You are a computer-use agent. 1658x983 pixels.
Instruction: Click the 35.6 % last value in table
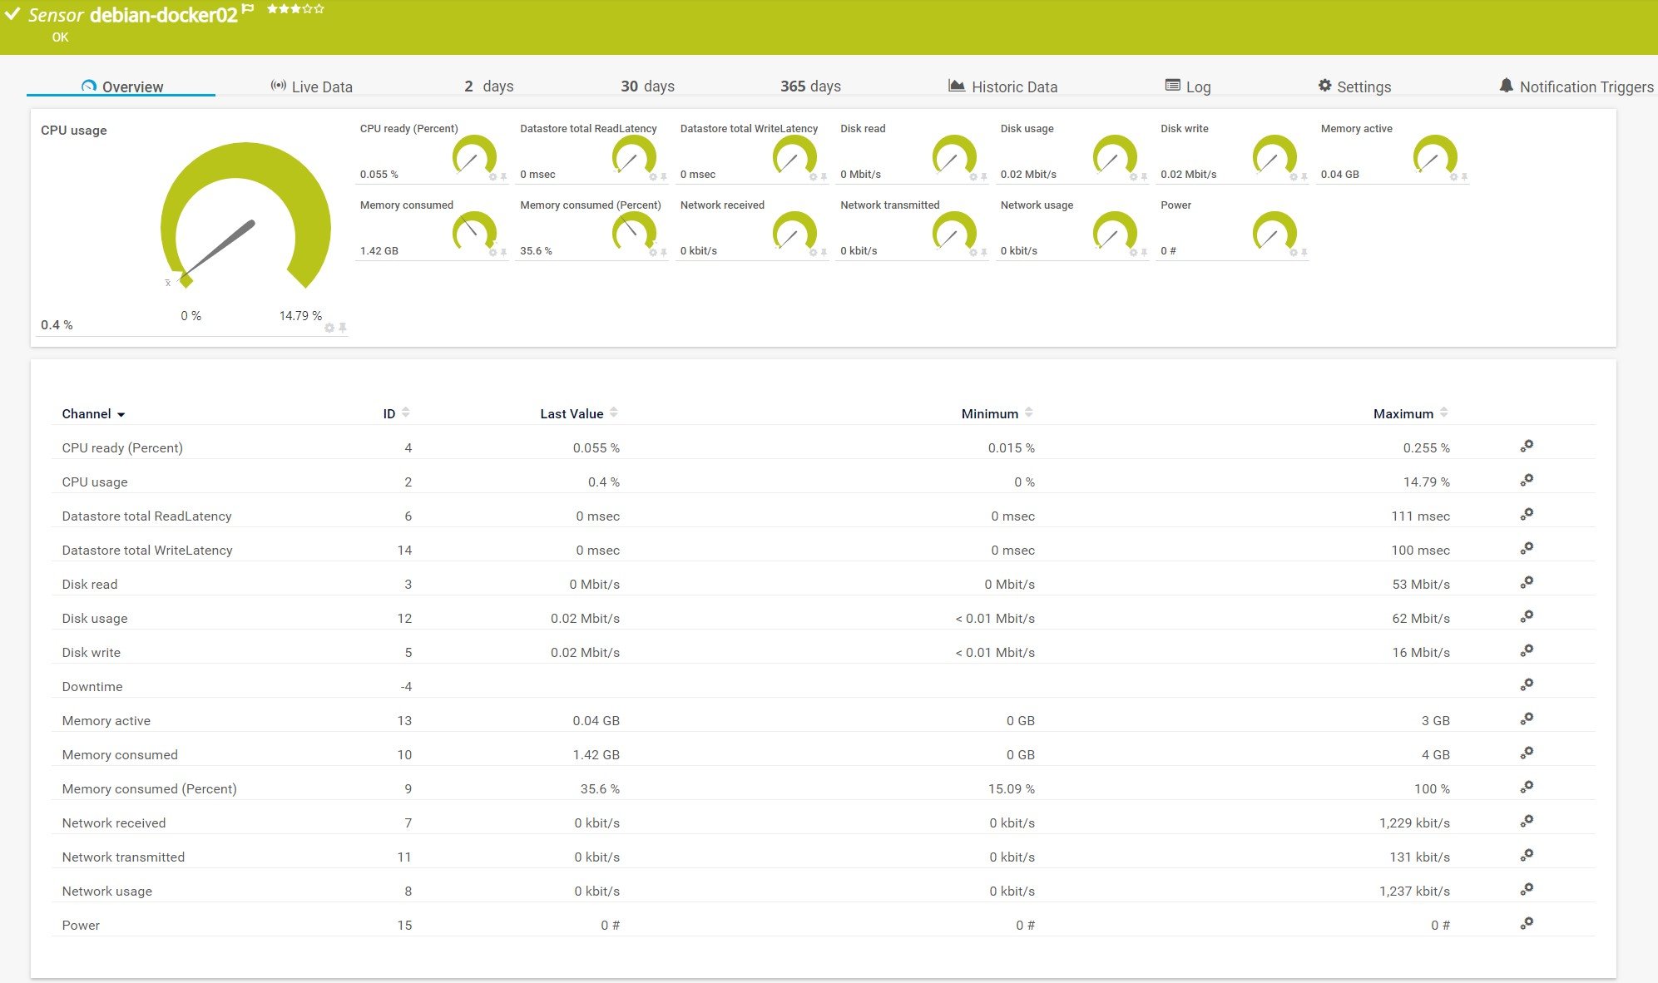tap(600, 788)
